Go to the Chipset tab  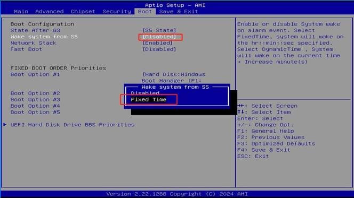click(83, 12)
